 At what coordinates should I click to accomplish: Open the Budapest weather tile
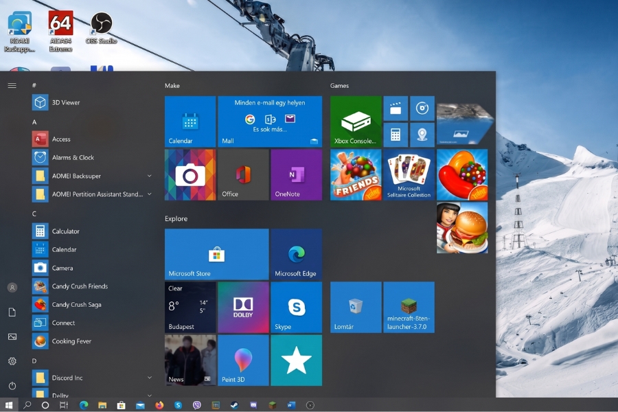tap(190, 307)
